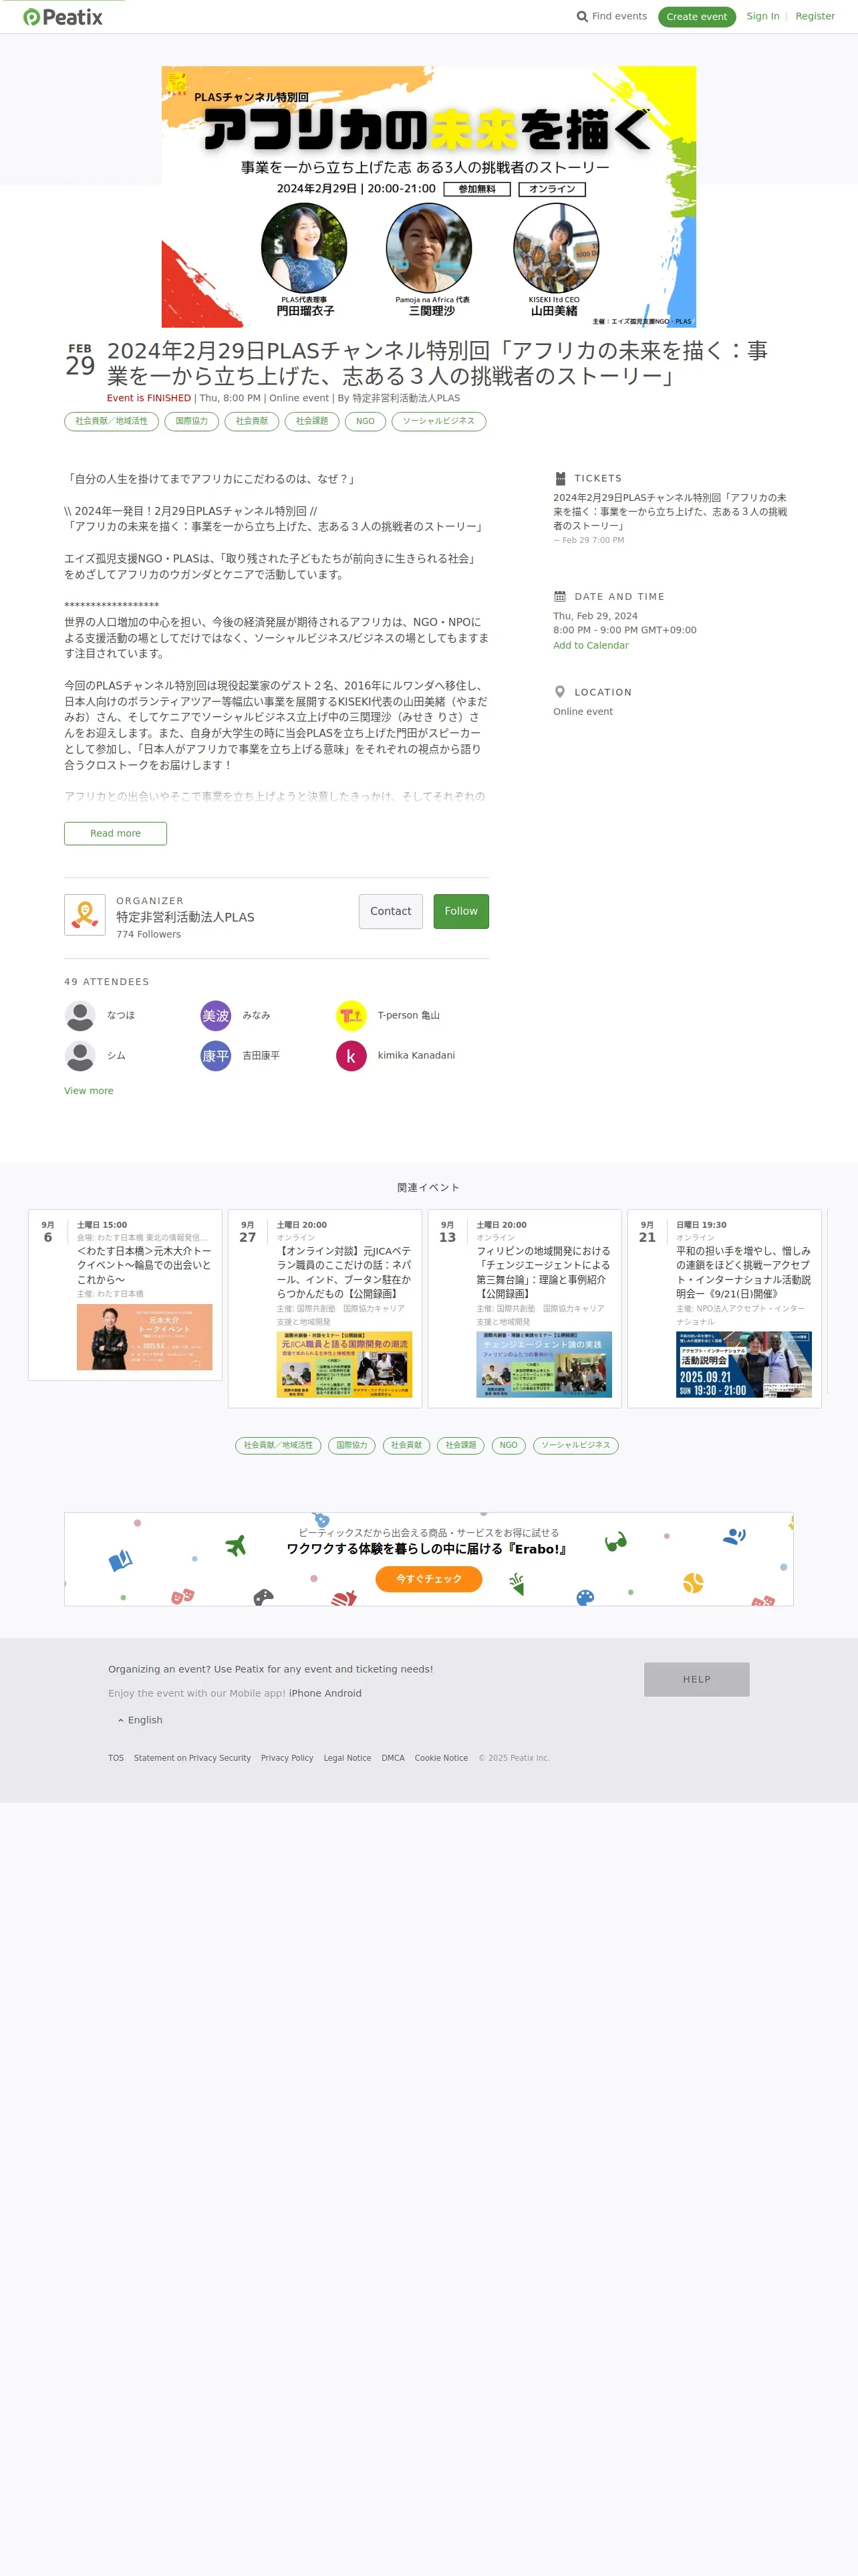Viewport: 858px width, 2576px height.
Task: Click the Date and Time calendar icon
Action: 561,597
